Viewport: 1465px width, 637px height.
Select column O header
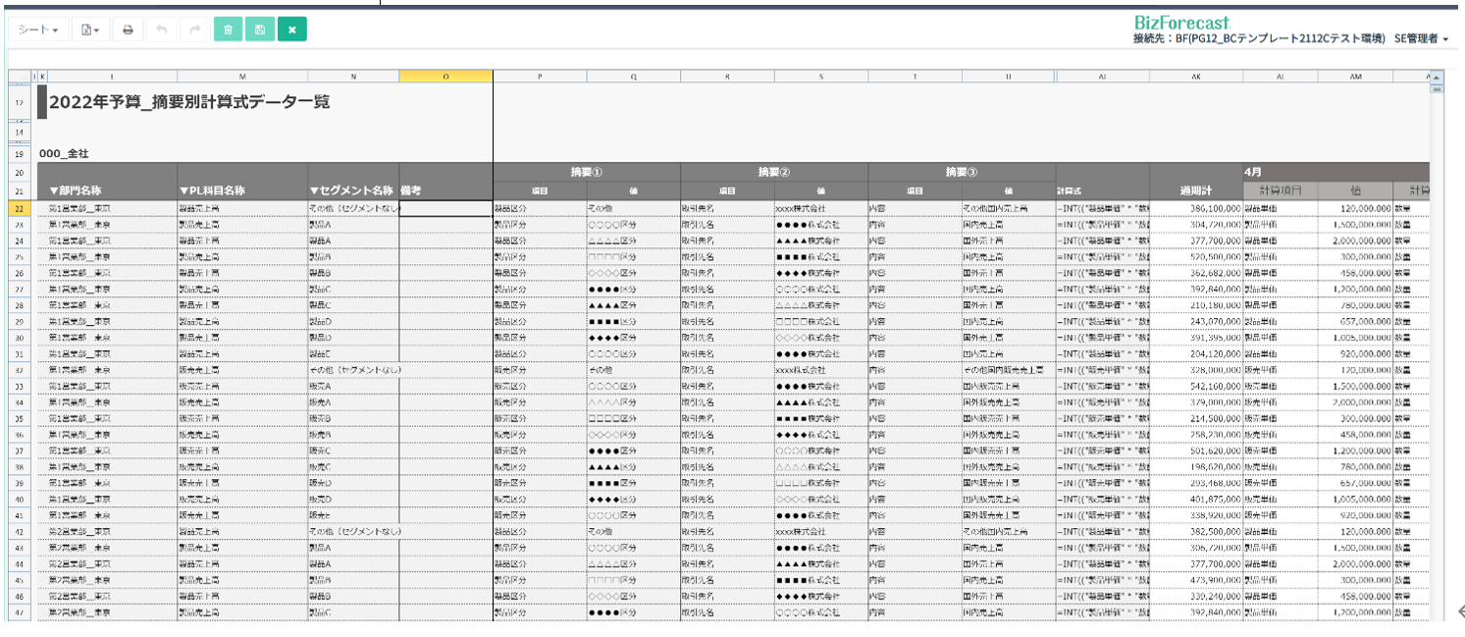(x=445, y=77)
